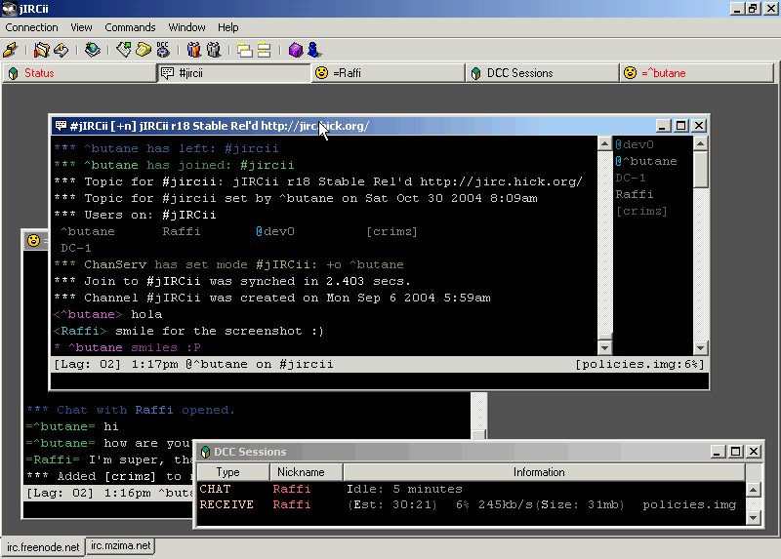The width and height of the screenshot is (781, 559).
Task: Click the http://jirc.hick.org/ link in topic line
Action: click(x=501, y=181)
